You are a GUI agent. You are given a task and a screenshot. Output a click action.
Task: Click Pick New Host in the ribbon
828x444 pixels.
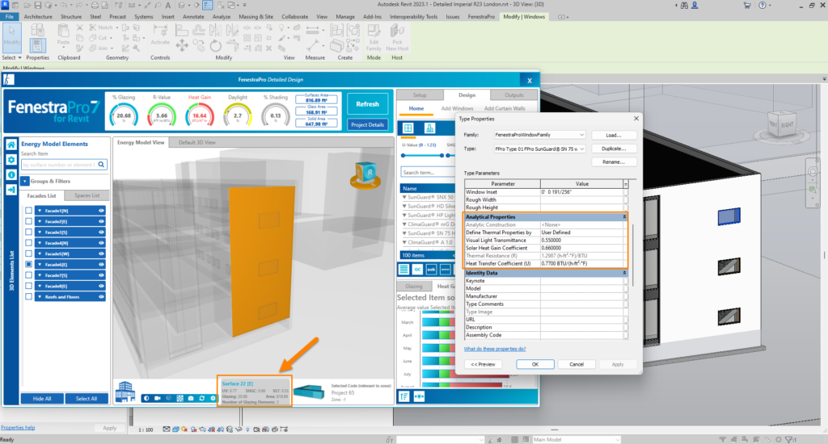398,36
